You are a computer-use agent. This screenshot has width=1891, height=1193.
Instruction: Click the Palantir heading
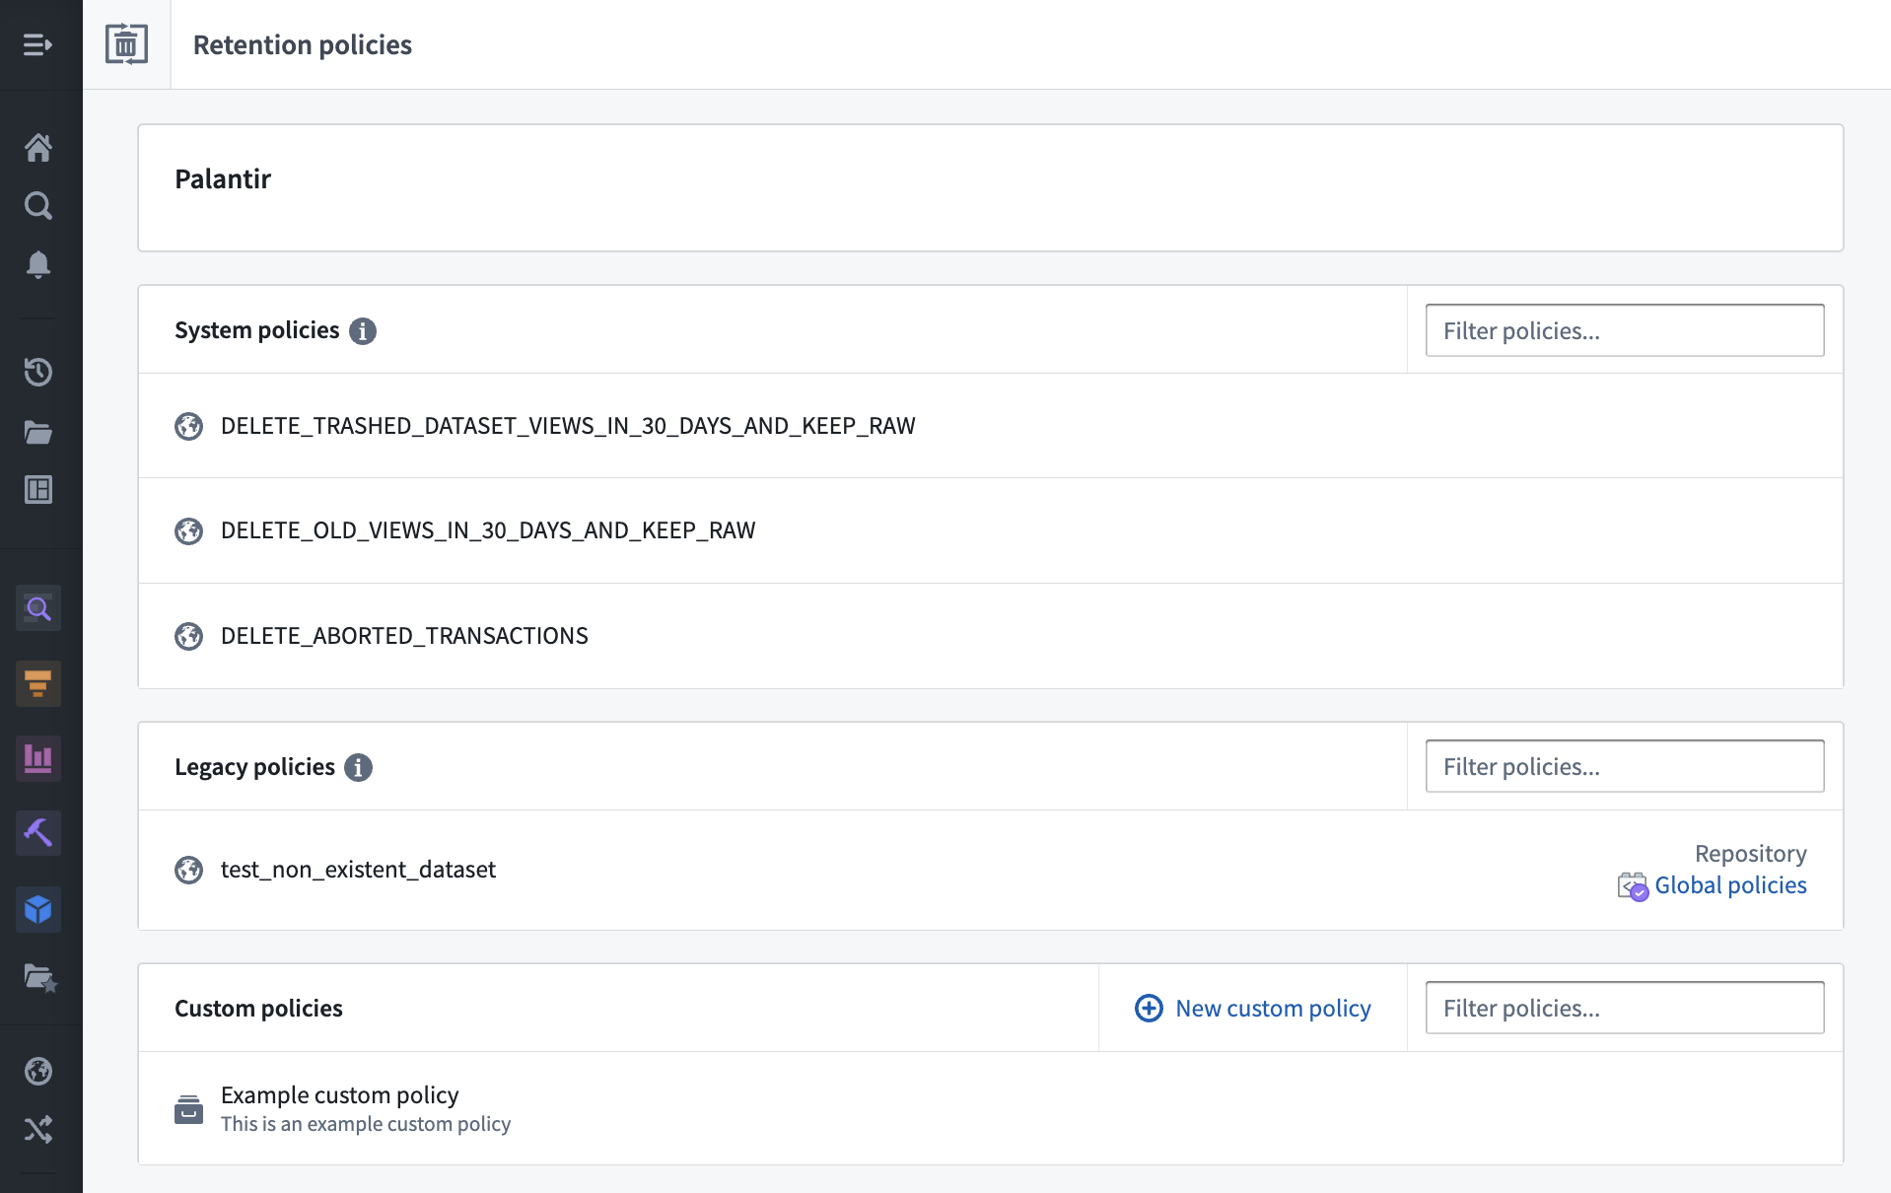coord(223,178)
